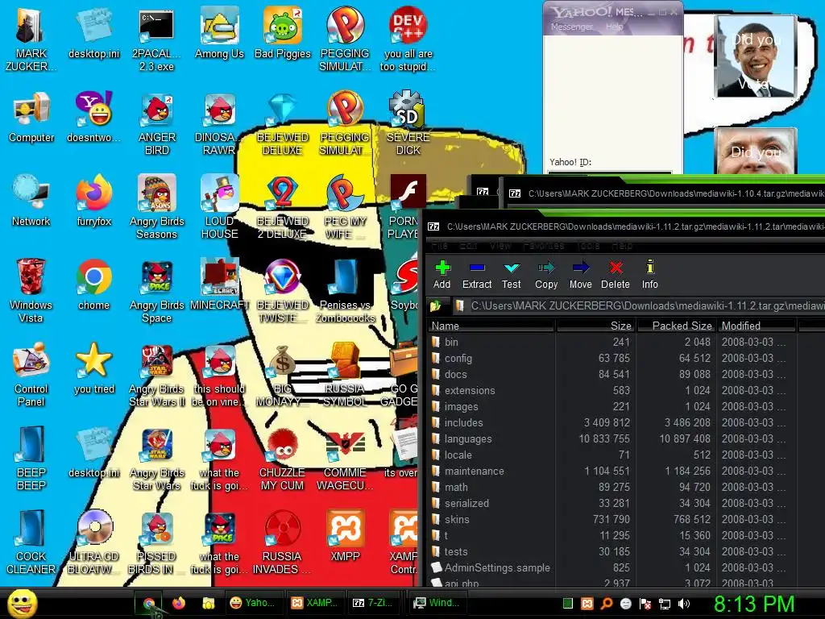Select the Angry Birds Space icon
The height and width of the screenshot is (619, 825).
tap(157, 290)
